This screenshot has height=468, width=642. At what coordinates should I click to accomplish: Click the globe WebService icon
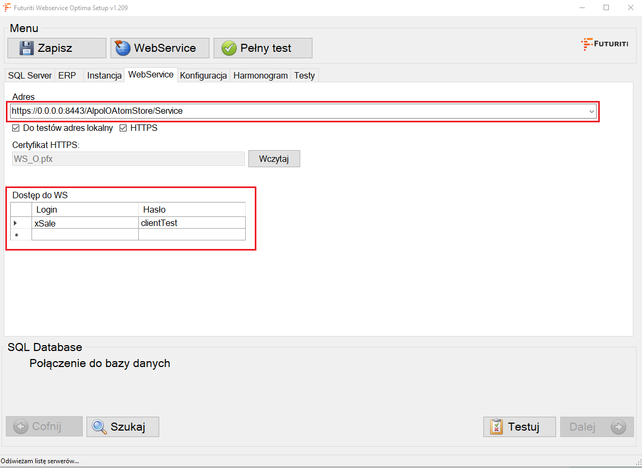point(123,48)
